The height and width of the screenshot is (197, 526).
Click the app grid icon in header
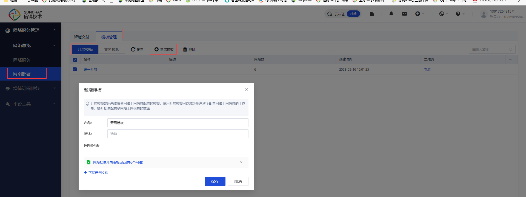[372, 14]
